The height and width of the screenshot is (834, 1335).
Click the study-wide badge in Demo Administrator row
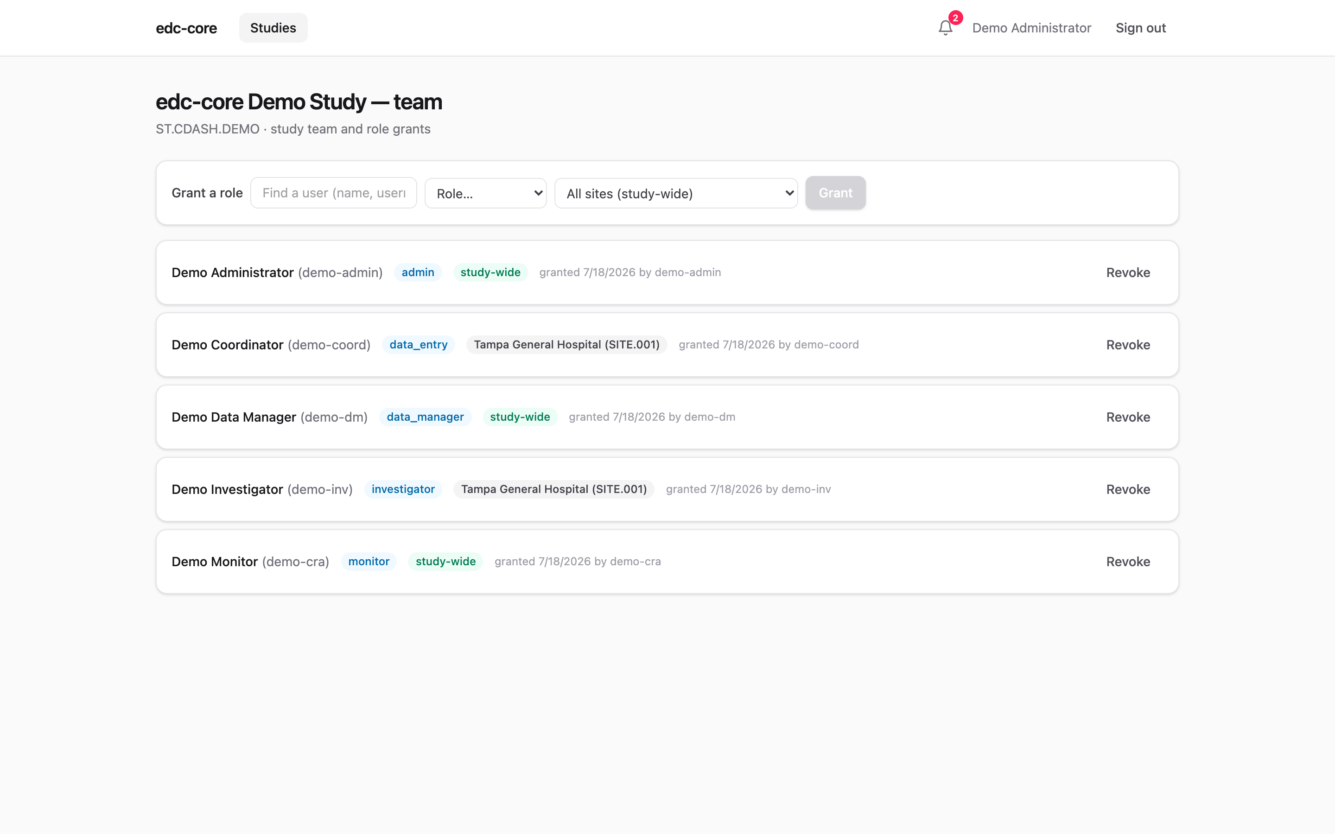click(x=490, y=272)
